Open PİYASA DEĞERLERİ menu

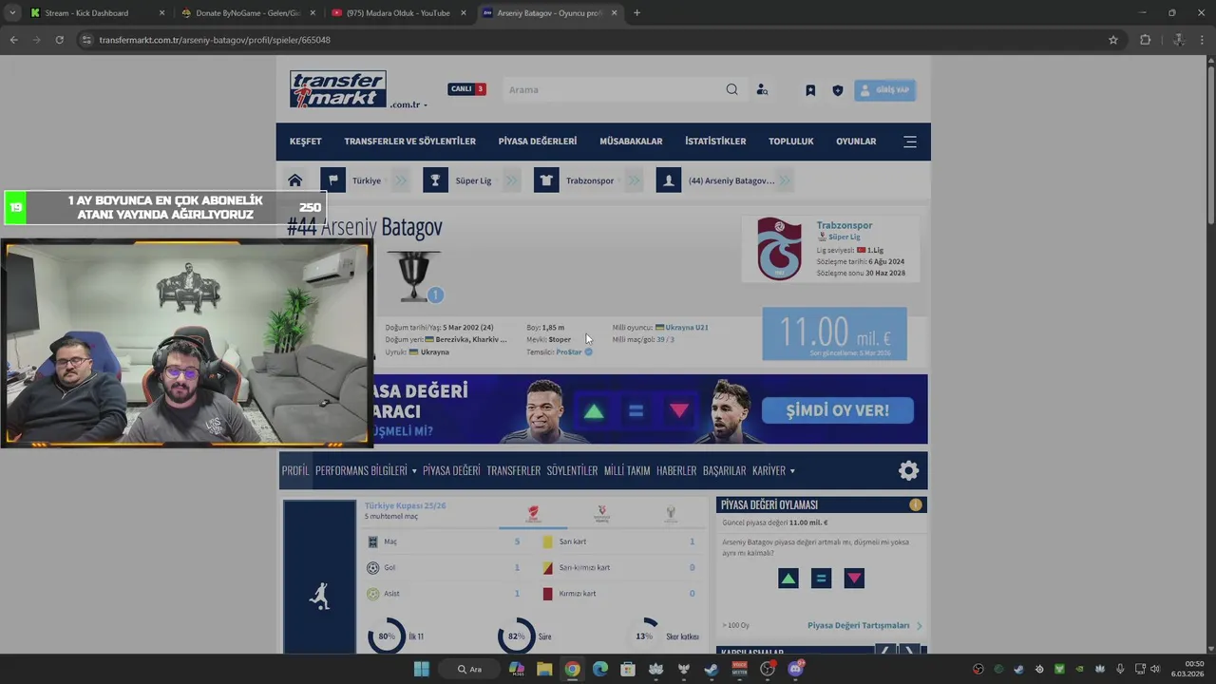[x=538, y=142]
